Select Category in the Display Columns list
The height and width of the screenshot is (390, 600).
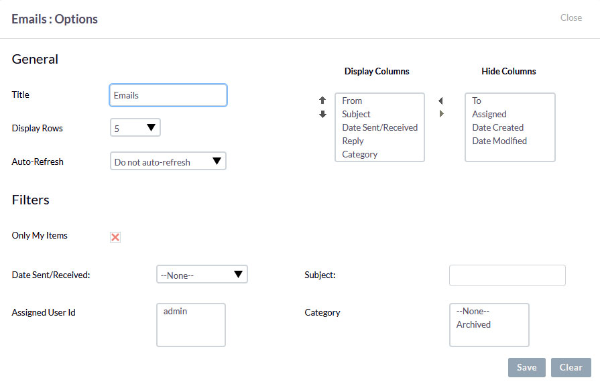tap(359, 154)
